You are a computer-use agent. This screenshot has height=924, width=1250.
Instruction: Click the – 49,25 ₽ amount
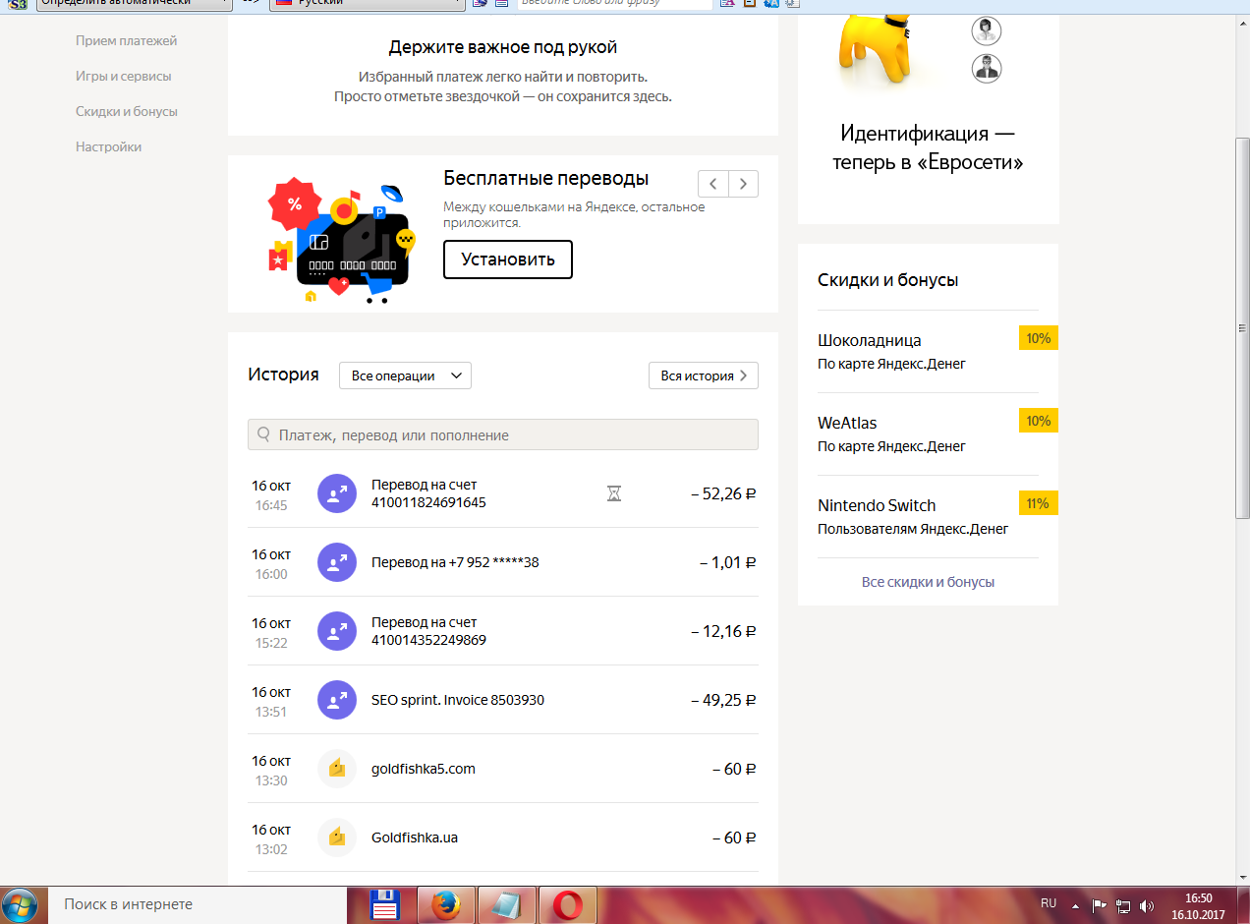(723, 700)
